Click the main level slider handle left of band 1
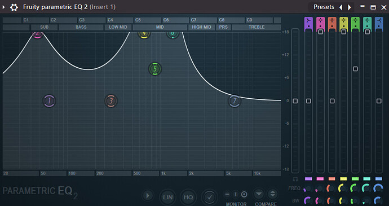 click(x=295, y=101)
